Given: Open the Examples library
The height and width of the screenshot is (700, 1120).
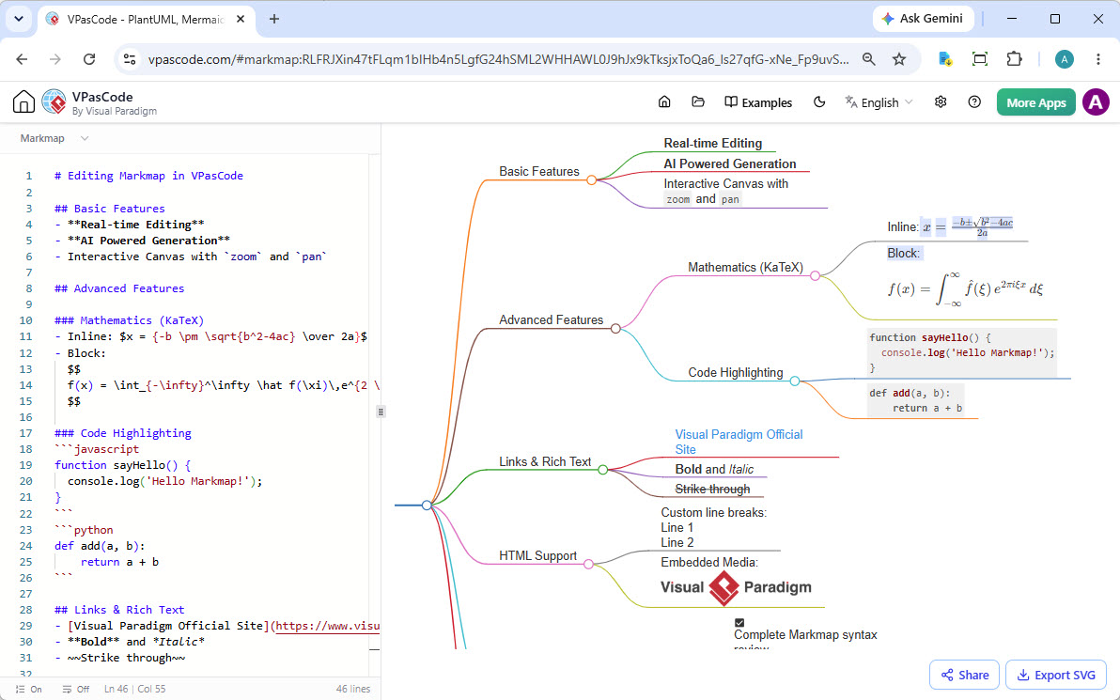Looking at the screenshot, I should (758, 102).
